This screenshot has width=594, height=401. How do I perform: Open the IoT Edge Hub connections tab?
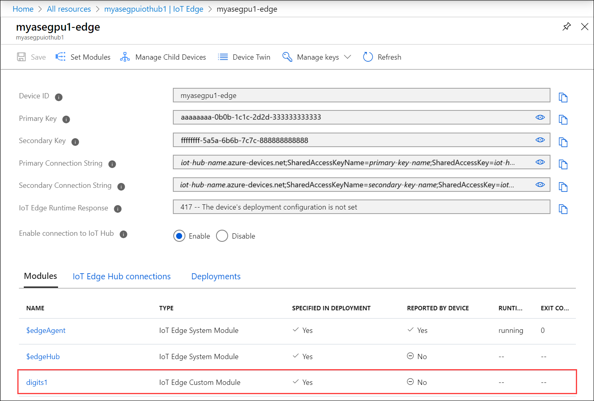point(121,276)
